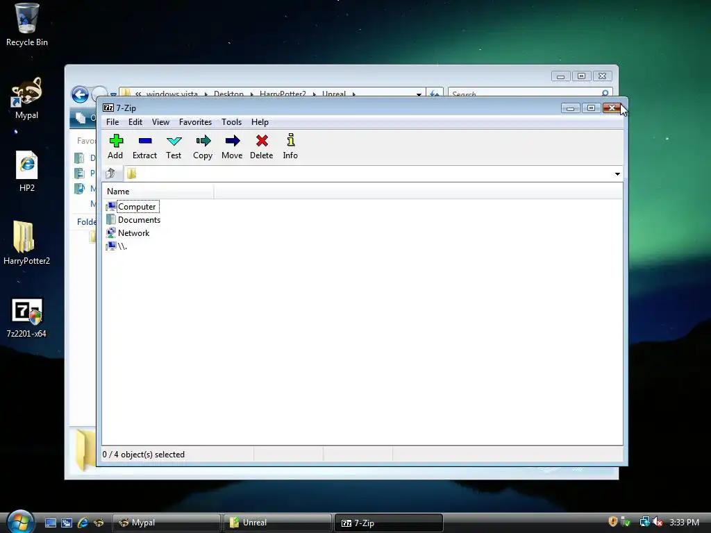Minimize the 7-Zip window

click(571, 108)
